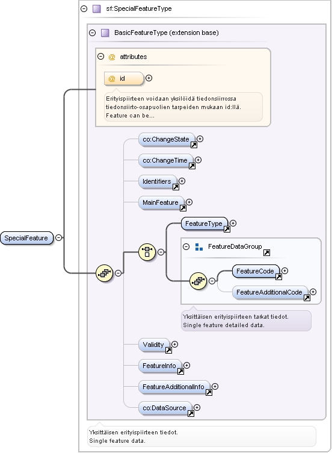Click the reference arrow icon on FeatureDataGroup
Image resolution: width=332 pixels, height=453 pixels.
tap(267, 253)
